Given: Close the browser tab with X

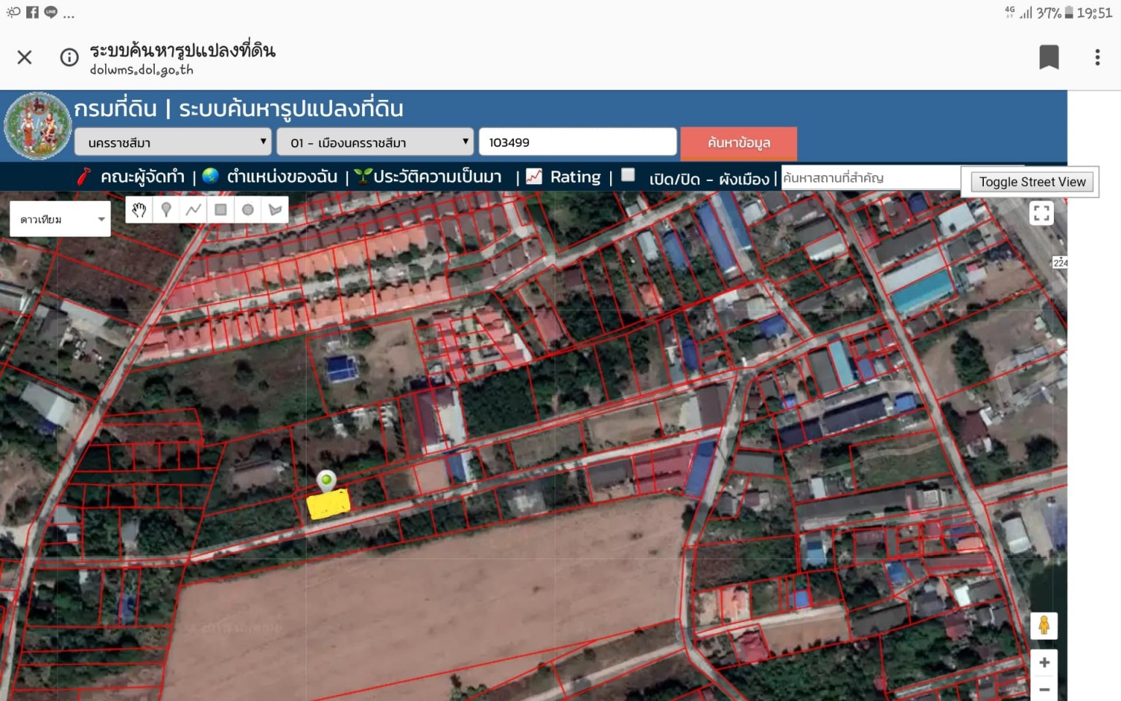Looking at the screenshot, I should tap(24, 57).
